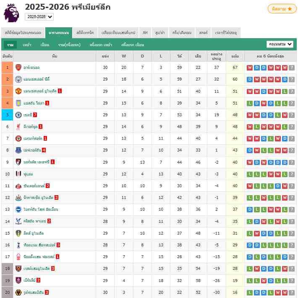
Task: Open the 2025-2026 season dropdown
Action: tap(39, 17)
